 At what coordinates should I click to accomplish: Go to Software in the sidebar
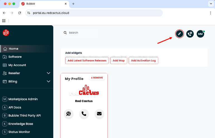(x=15, y=57)
